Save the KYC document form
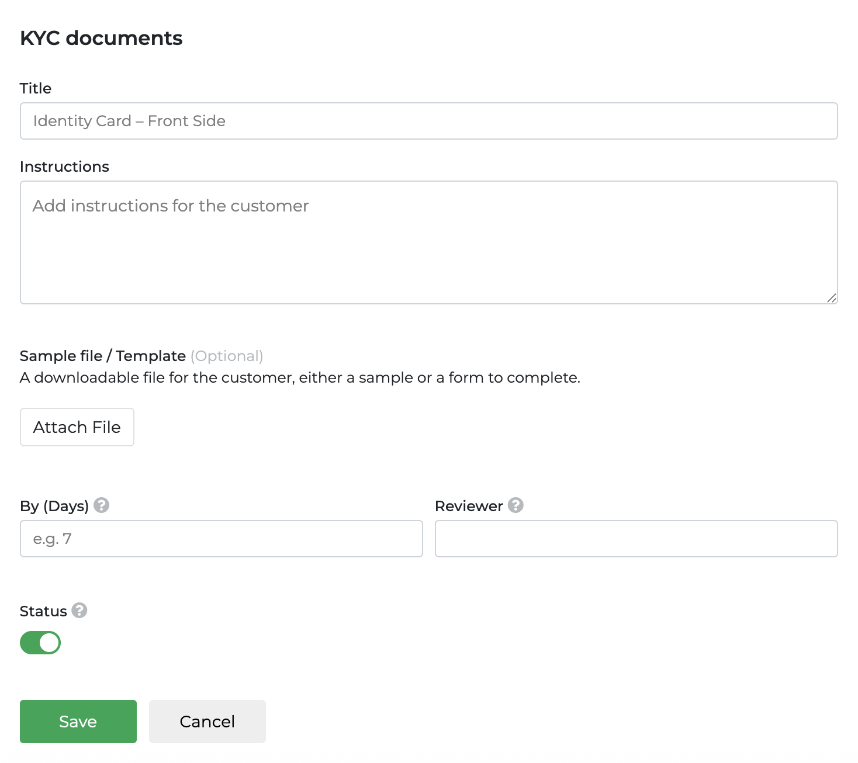Image resolution: width=858 pixels, height=763 pixels. pos(78,722)
